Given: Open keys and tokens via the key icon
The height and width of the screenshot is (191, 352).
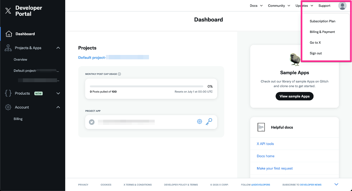Looking at the screenshot, I should 209,122.
